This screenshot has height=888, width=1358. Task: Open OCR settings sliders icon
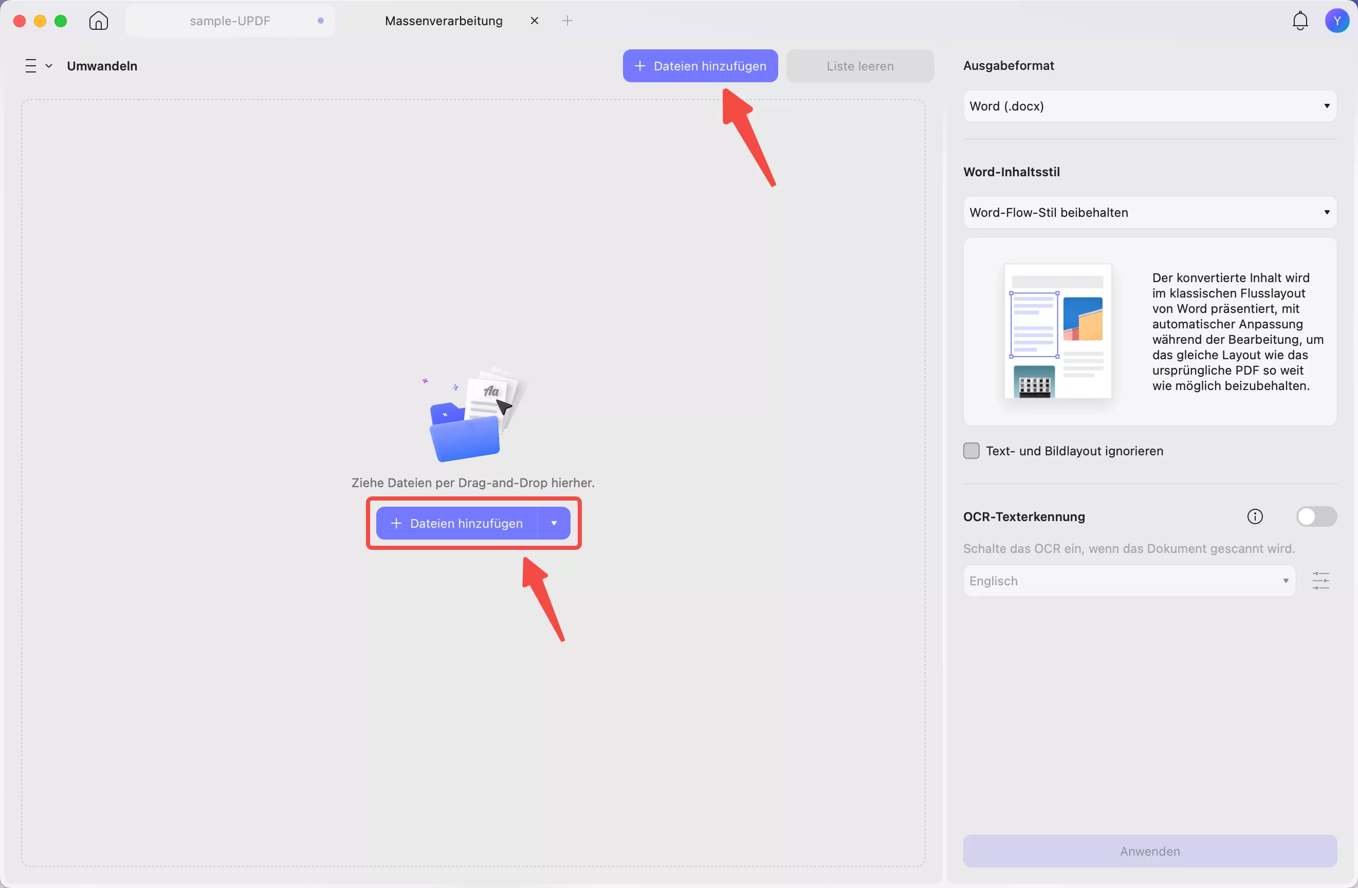pos(1320,581)
